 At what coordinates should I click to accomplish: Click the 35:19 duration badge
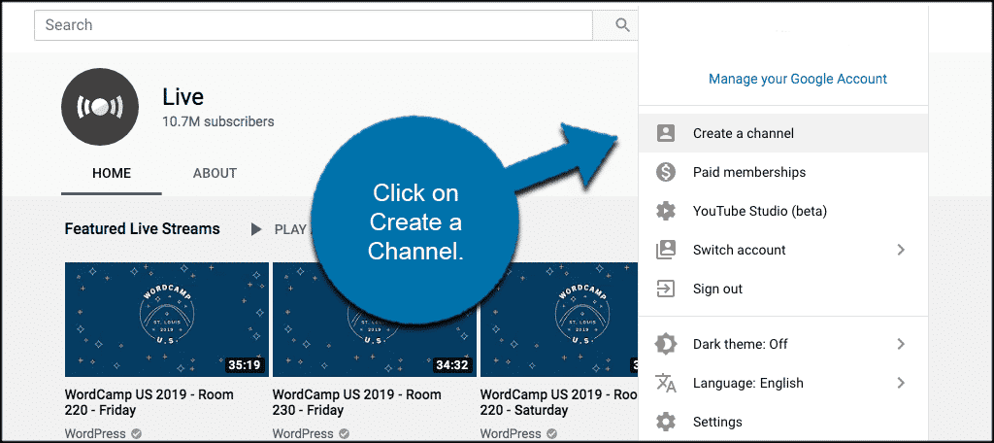[246, 365]
